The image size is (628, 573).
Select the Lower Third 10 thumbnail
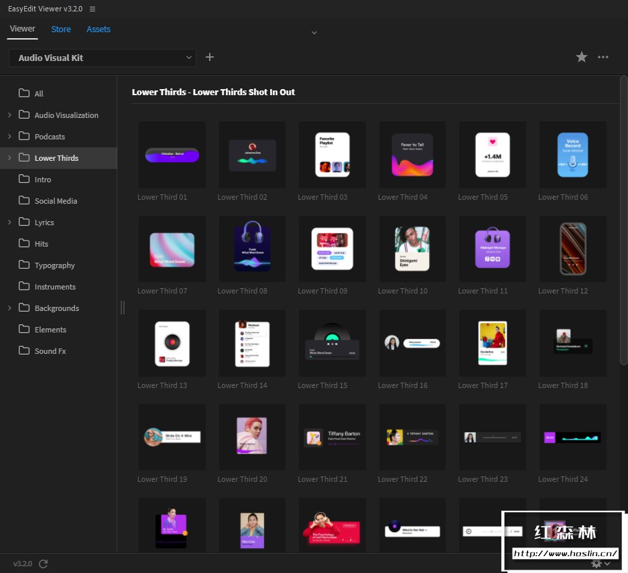412,249
